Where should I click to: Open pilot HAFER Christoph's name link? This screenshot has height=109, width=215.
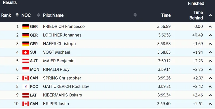pyautogui.click(x=59, y=44)
